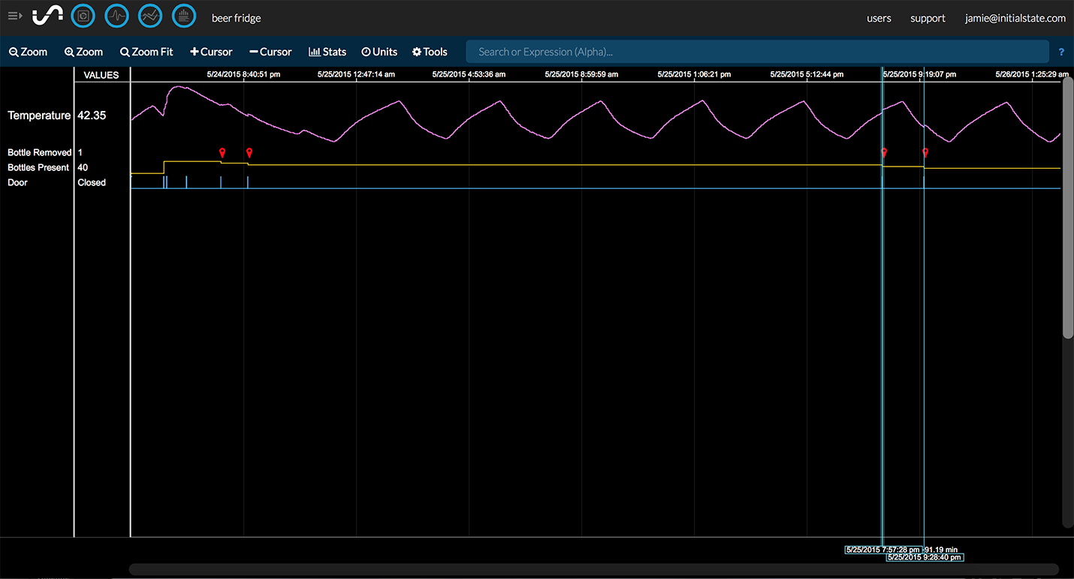Image resolution: width=1074 pixels, height=579 pixels.
Task: Click the vertical scrollbar thumb
Action: tap(1068, 208)
